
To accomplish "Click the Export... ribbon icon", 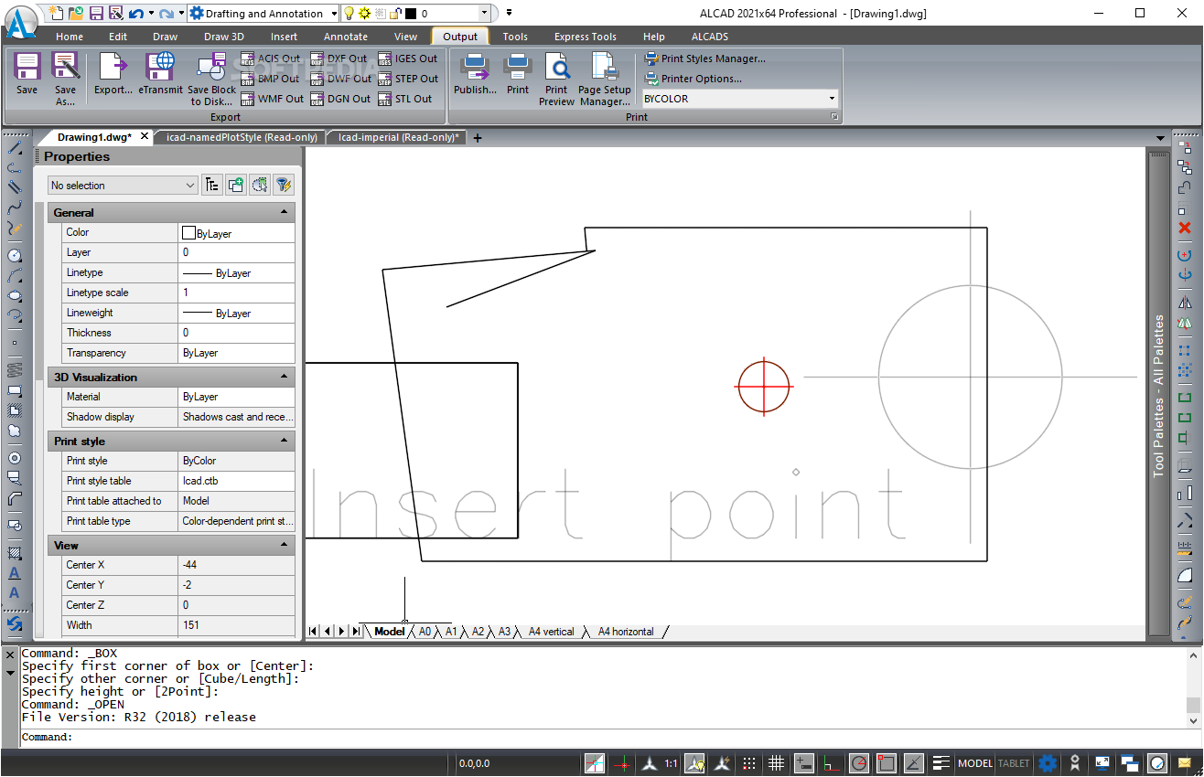I will 113,74.
